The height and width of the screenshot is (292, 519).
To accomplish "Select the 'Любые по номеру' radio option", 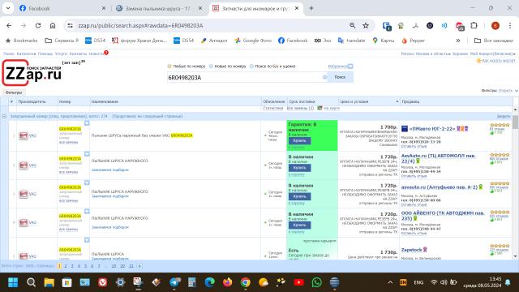I will click(x=169, y=67).
